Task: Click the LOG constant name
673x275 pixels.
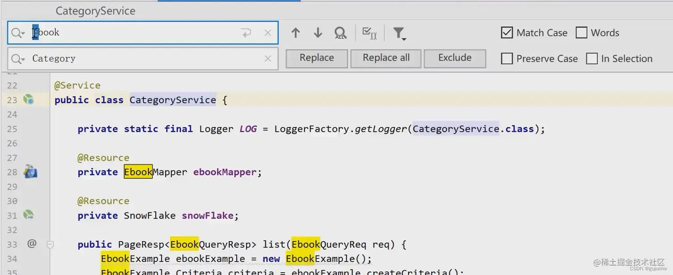Action: tap(248, 129)
